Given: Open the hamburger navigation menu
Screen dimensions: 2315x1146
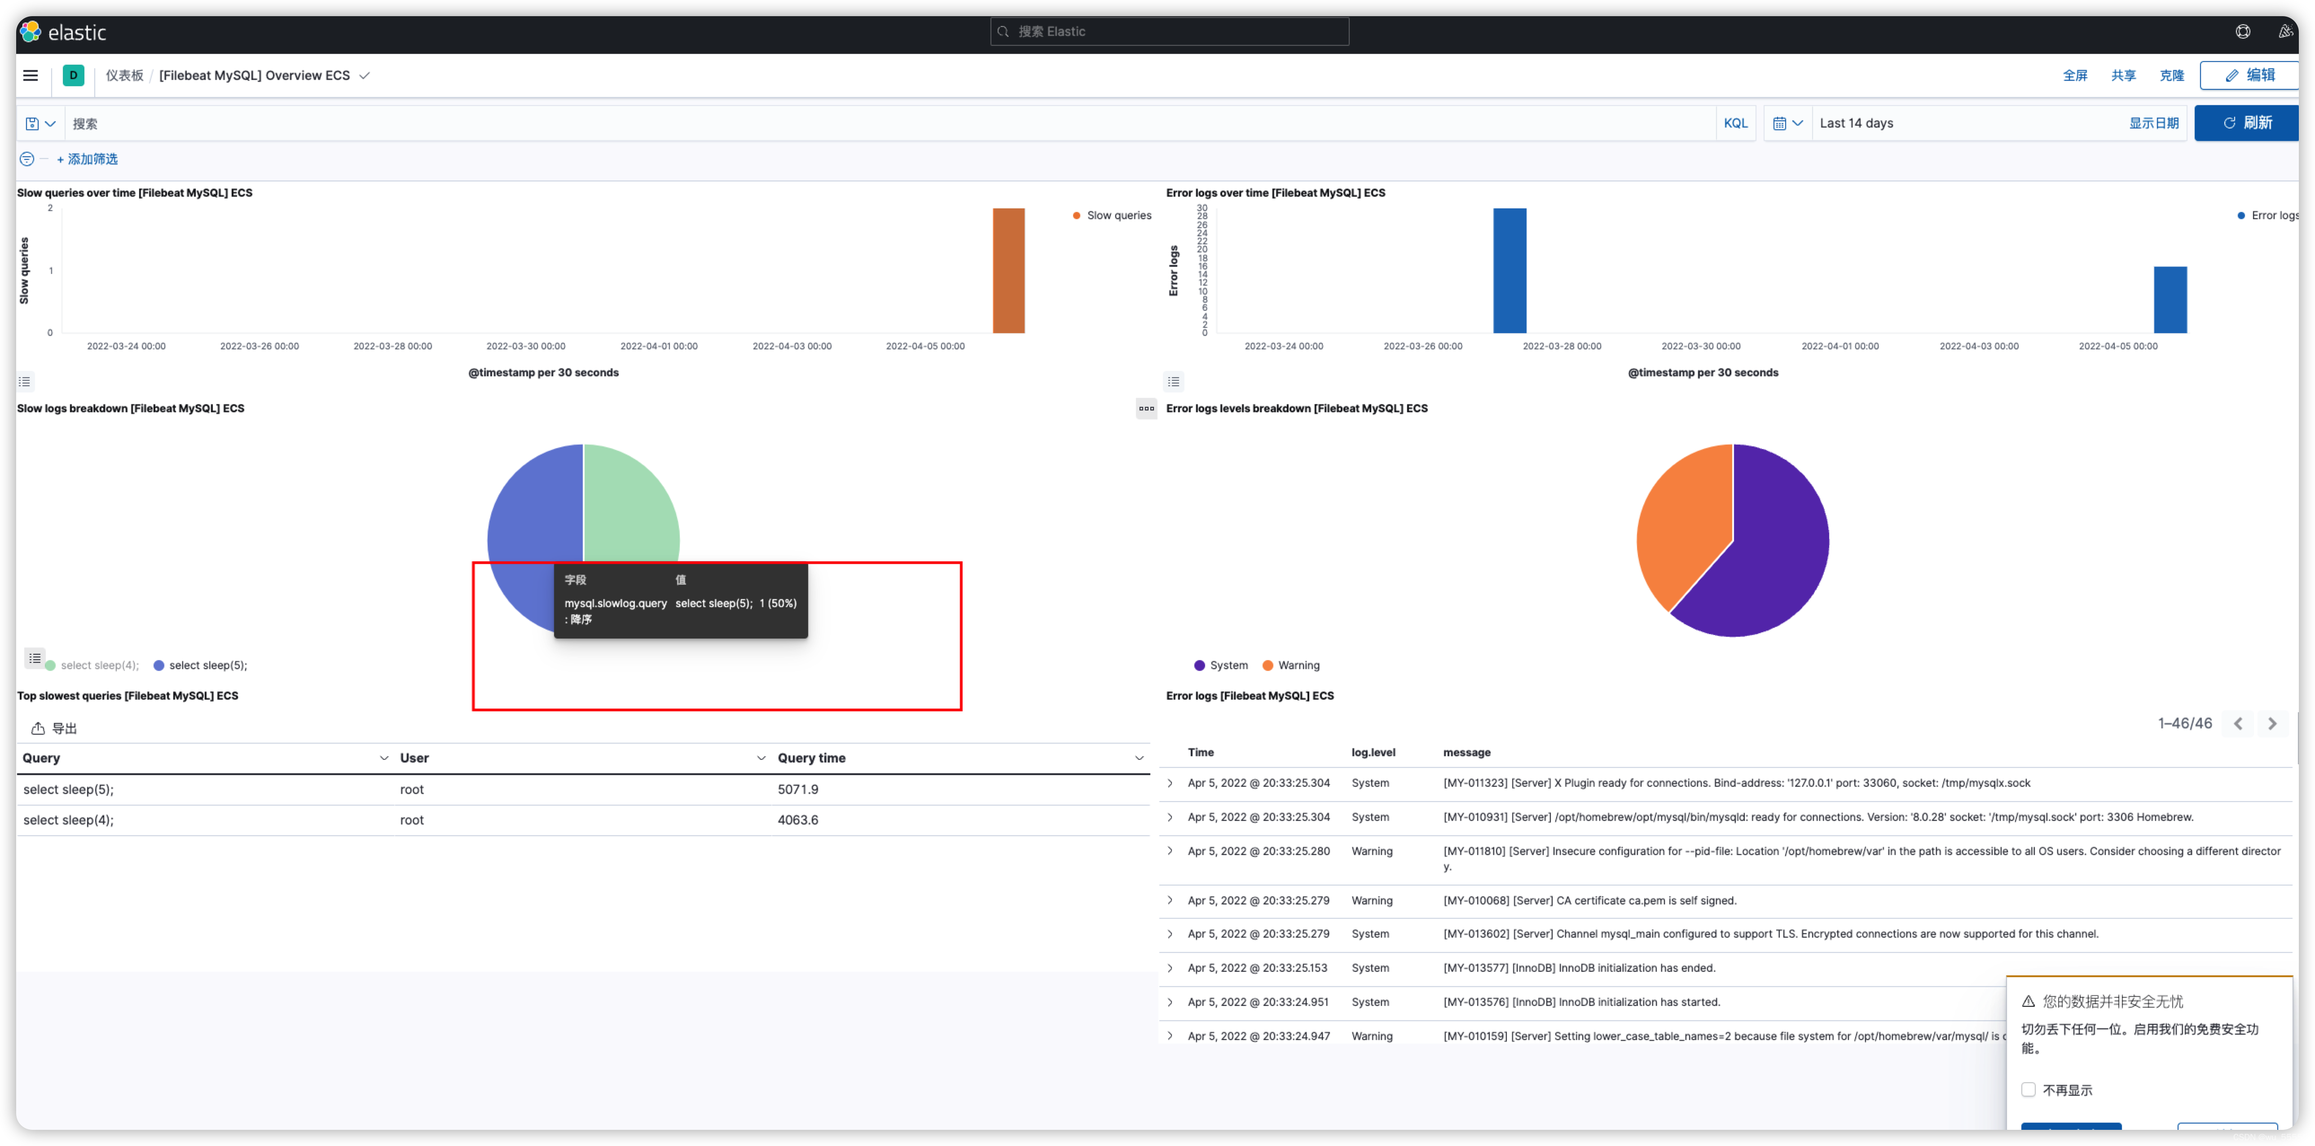Looking at the screenshot, I should (31, 75).
